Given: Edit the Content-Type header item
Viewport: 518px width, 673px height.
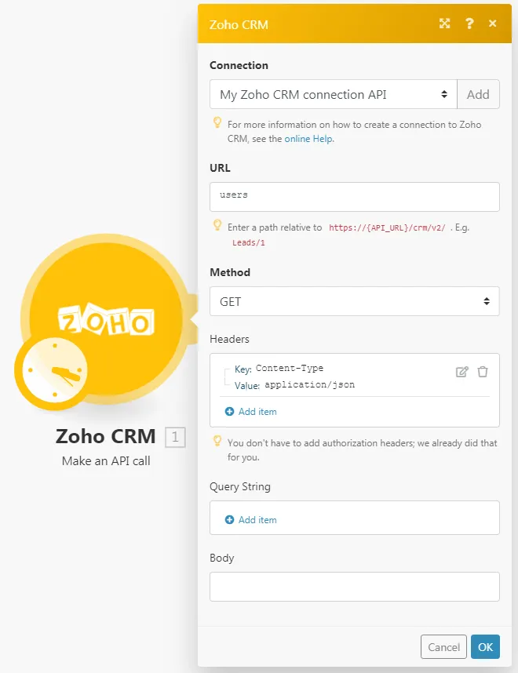Looking at the screenshot, I should pos(461,372).
